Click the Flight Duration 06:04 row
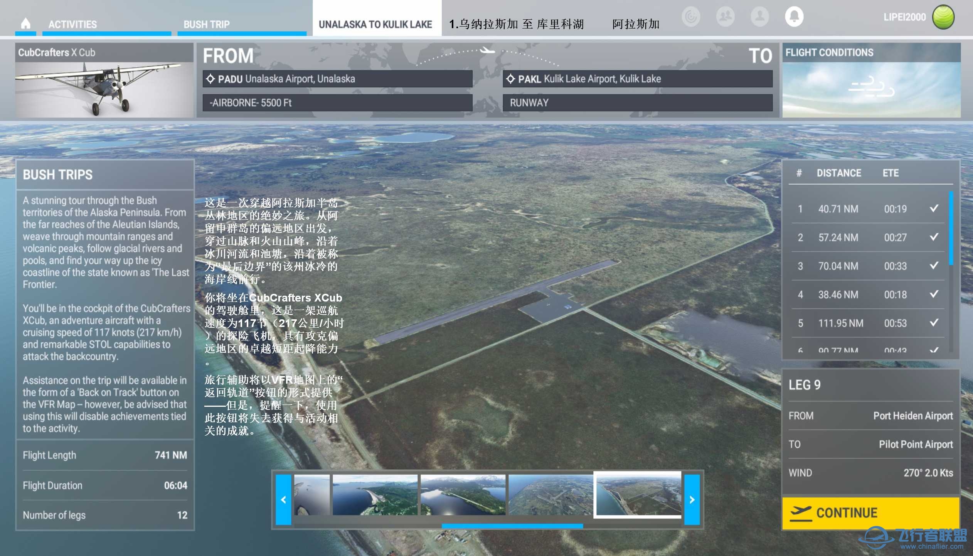Screen dimensions: 973x556 pos(105,485)
